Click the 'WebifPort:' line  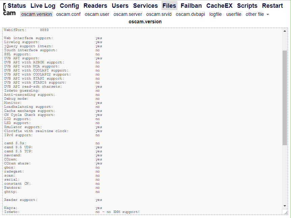click(x=26, y=30)
